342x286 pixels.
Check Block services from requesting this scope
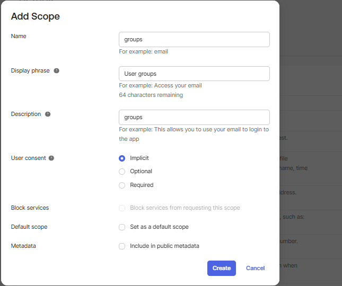pos(122,208)
